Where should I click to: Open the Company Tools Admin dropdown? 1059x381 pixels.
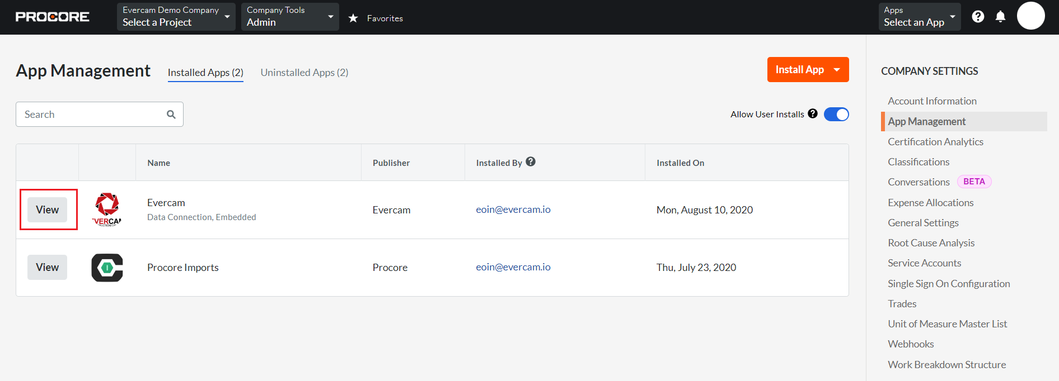pyautogui.click(x=290, y=17)
